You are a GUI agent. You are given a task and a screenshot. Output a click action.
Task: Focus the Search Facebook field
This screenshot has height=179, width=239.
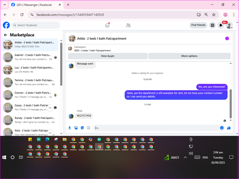(x=36, y=25)
